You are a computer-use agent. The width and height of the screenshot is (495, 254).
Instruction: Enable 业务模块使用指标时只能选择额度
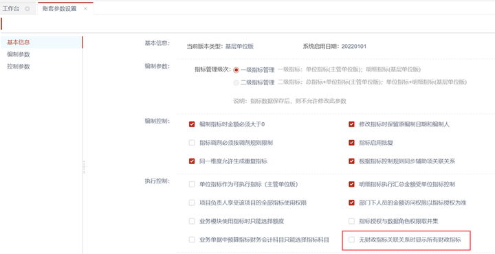[192, 221]
